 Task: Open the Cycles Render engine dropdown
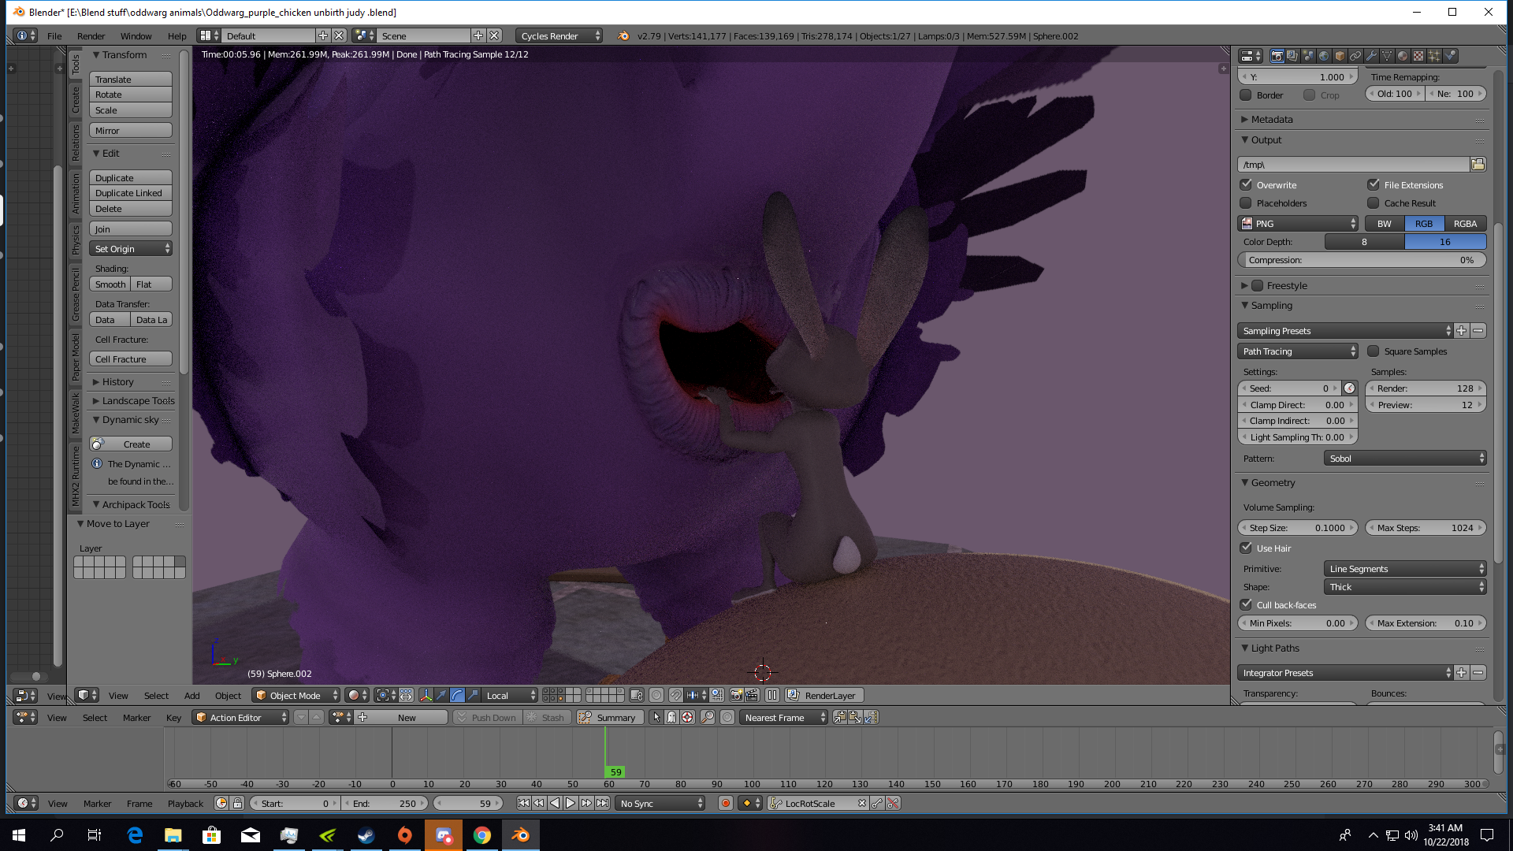click(x=559, y=36)
